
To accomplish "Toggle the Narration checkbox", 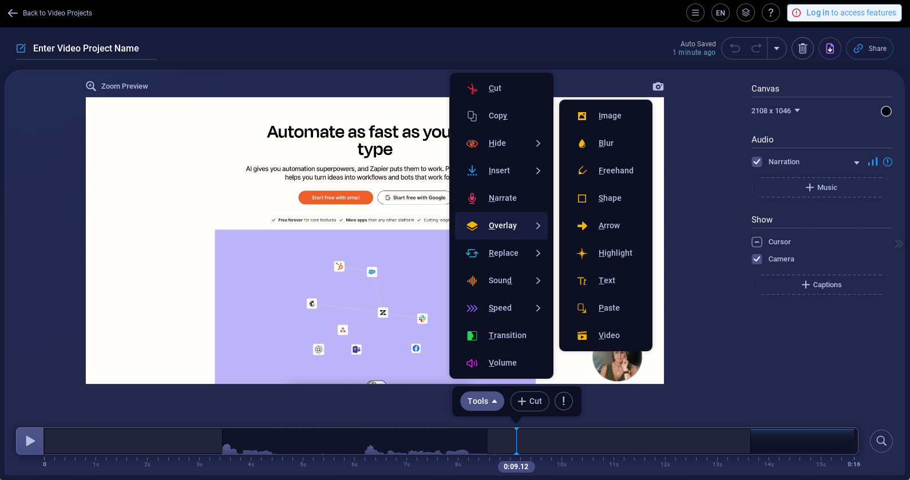I will pyautogui.click(x=757, y=162).
